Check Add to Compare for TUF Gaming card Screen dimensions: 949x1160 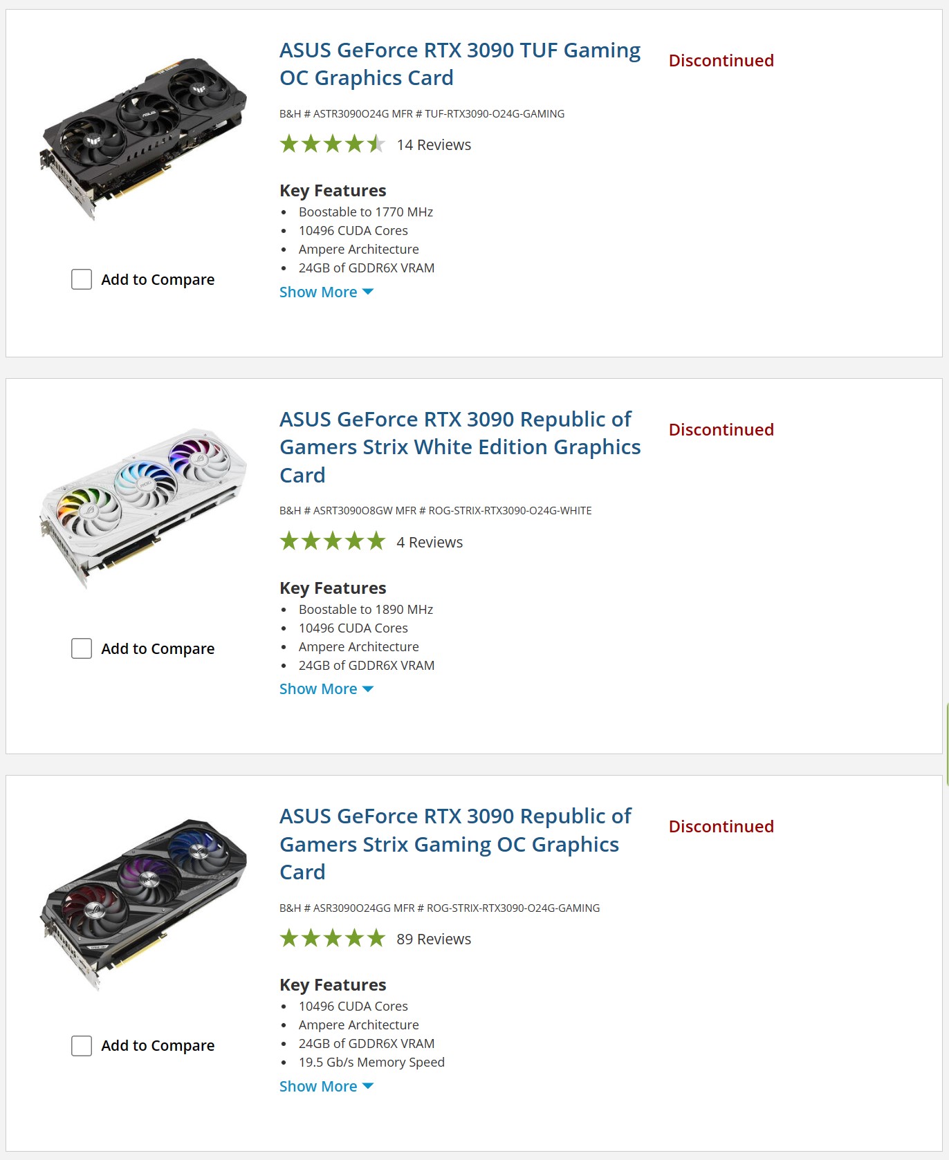82,279
